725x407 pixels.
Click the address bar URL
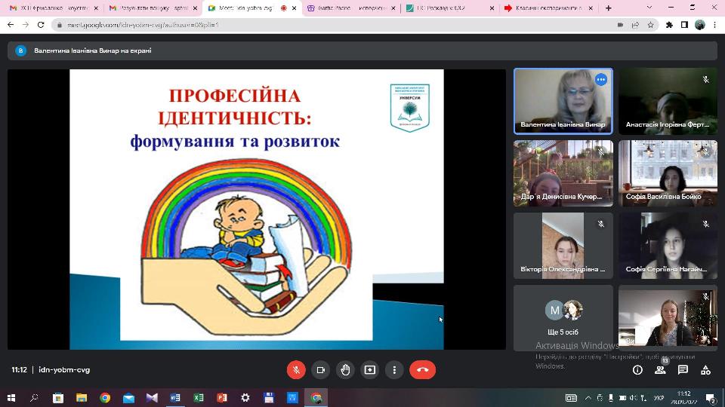pyautogui.click(x=143, y=25)
